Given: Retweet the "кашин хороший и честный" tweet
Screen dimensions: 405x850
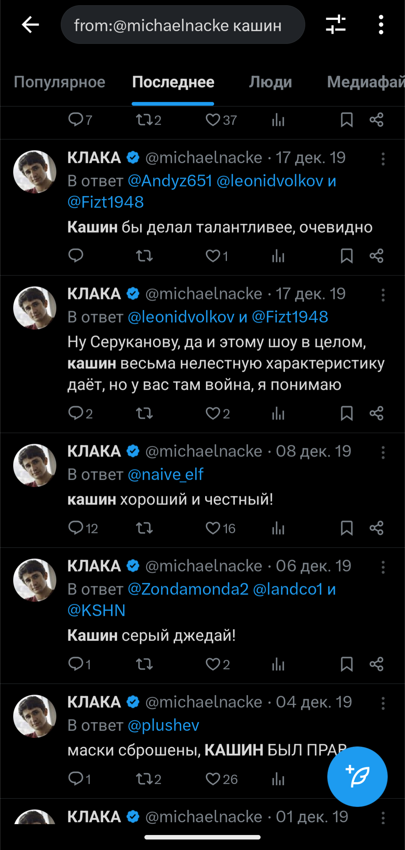Looking at the screenshot, I should 144,528.
